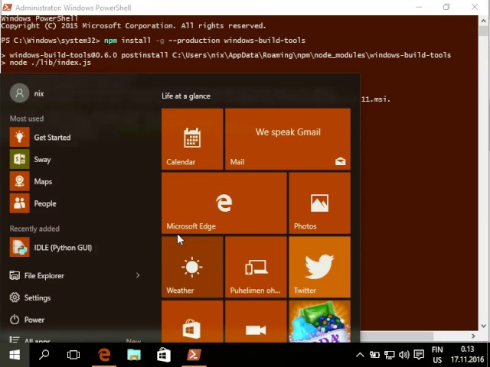Open network tray icon
This screenshot has height=367, width=490.
click(390, 355)
